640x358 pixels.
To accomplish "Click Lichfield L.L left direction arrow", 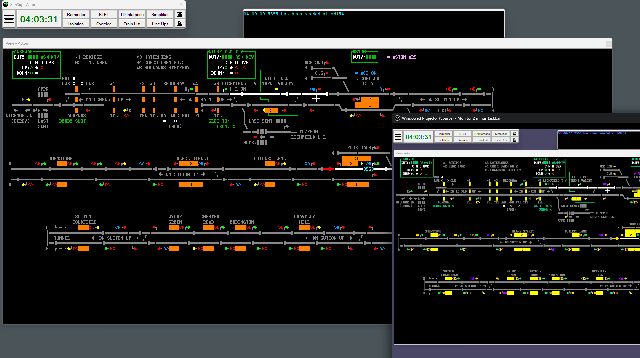I will pyautogui.click(x=262, y=137).
